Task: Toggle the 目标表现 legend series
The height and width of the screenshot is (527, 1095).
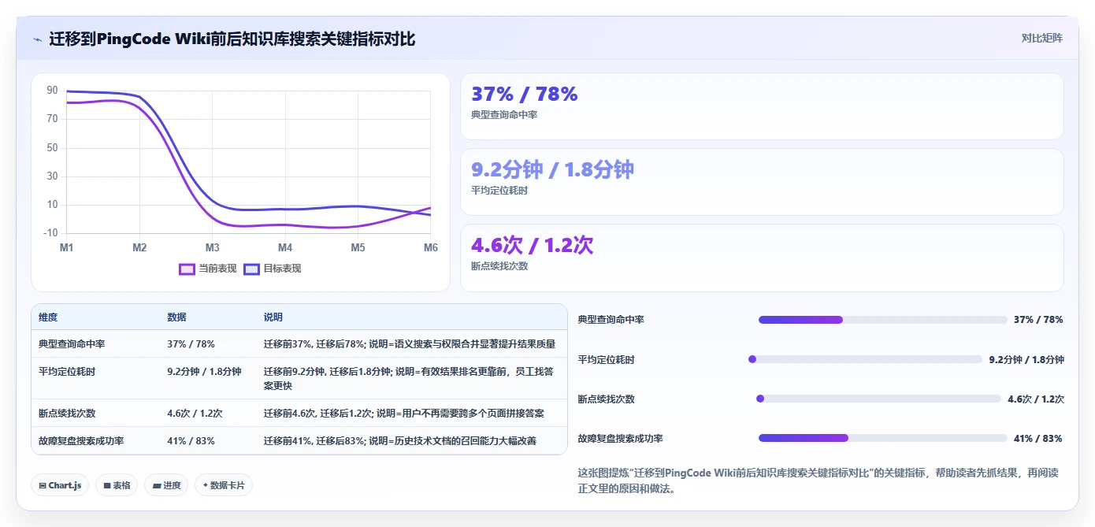Action: (x=273, y=269)
